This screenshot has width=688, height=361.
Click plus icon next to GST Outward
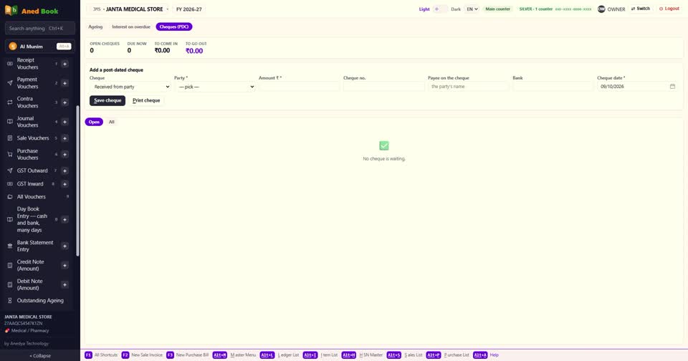click(x=64, y=170)
